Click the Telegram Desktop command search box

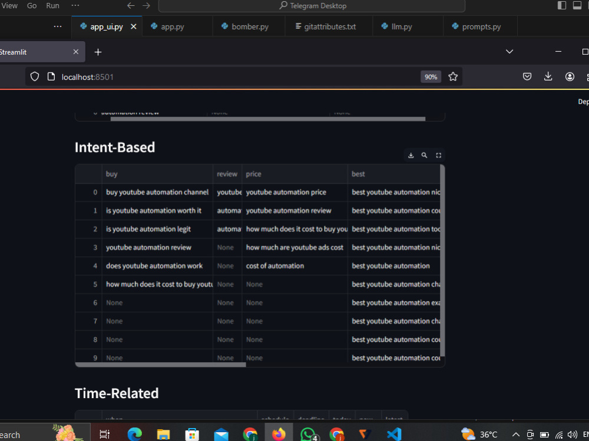[312, 6]
